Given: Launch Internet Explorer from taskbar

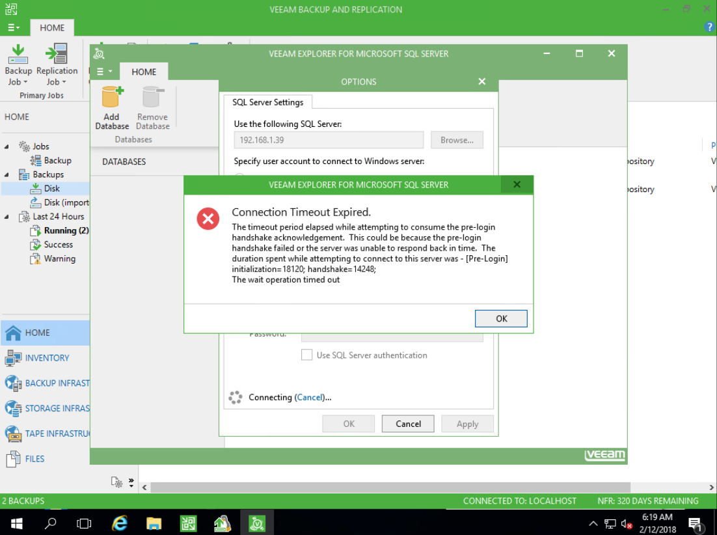Looking at the screenshot, I should (x=119, y=523).
